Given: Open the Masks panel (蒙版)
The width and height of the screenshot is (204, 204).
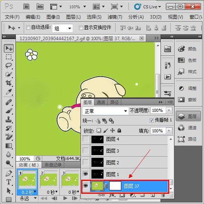Looking at the screenshot, I should point(187,100).
